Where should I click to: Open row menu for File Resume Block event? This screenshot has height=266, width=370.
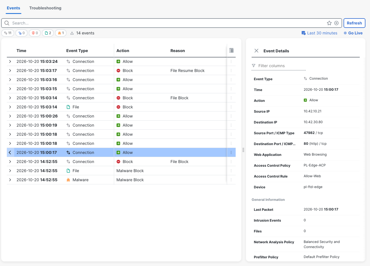pos(231,71)
